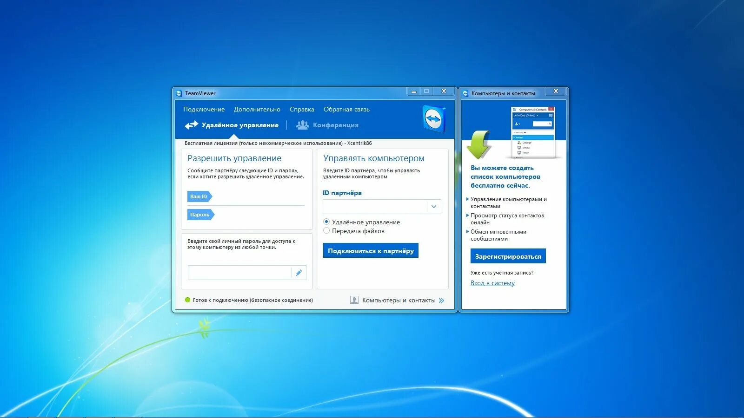Click the Управлять компьютером heading
Viewport: 744px width, 418px height.
tap(374, 158)
